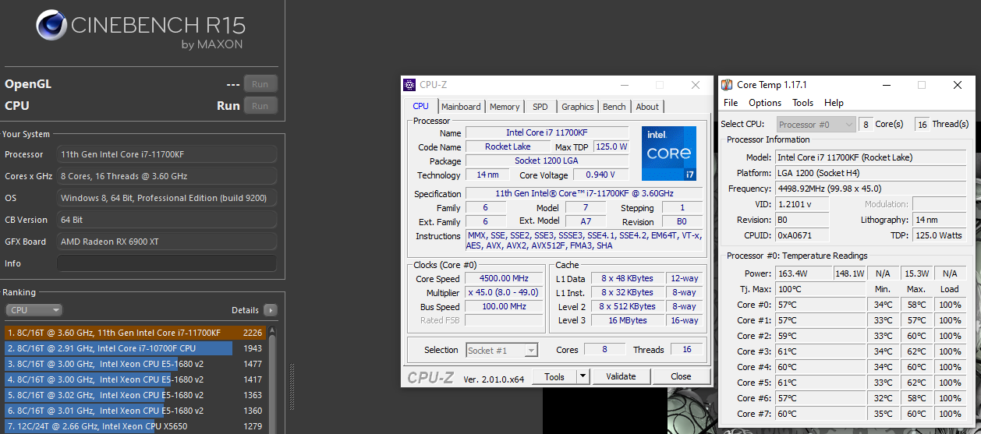Screen dimensions: 981x434
Task: Minimize the Core Temp window
Action: click(x=885, y=85)
